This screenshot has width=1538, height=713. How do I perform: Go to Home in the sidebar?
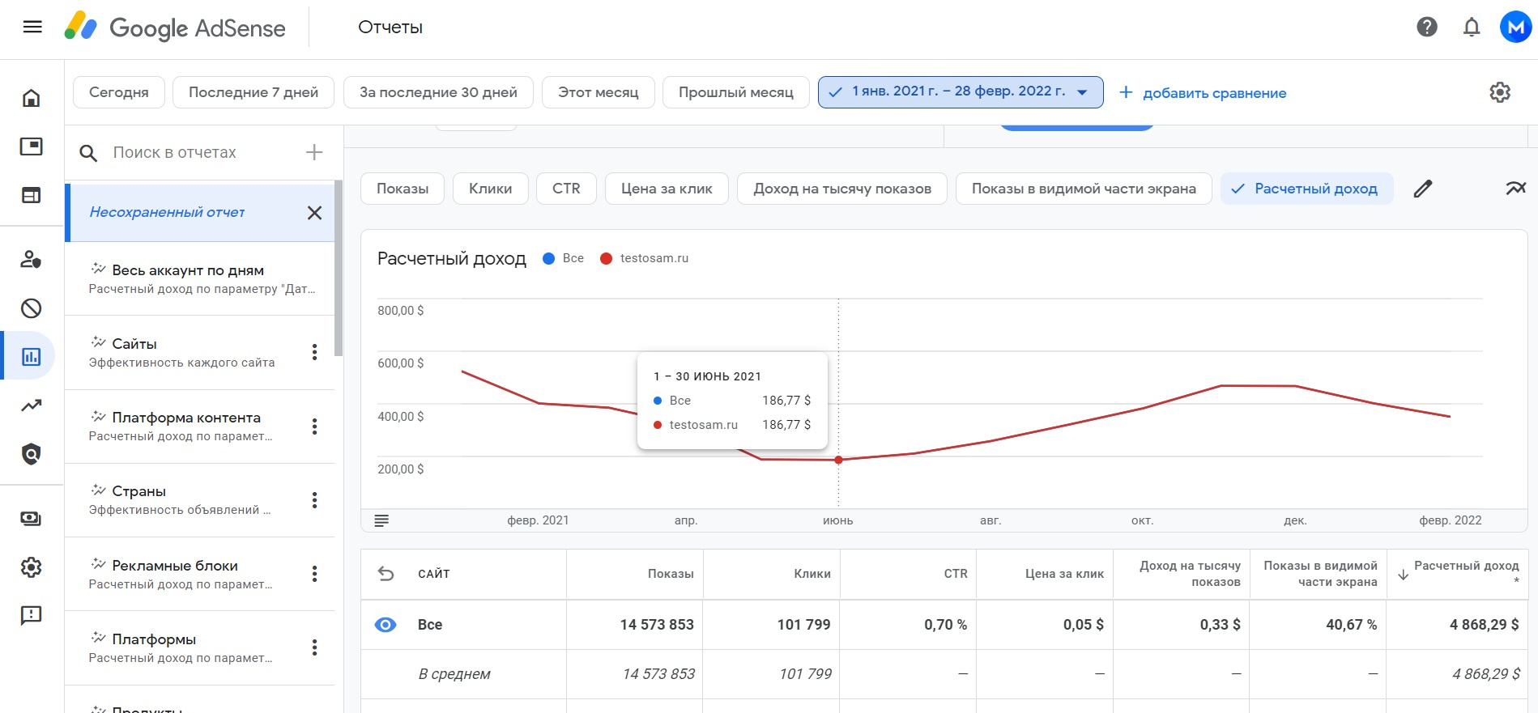click(31, 99)
